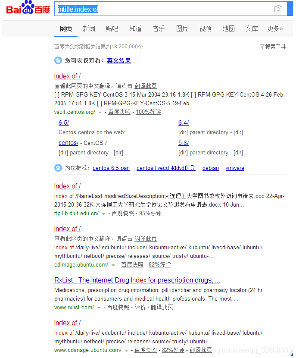Viewport: 296px width, 358px height.
Task: Open the 文库 tab
Action: (252, 29)
